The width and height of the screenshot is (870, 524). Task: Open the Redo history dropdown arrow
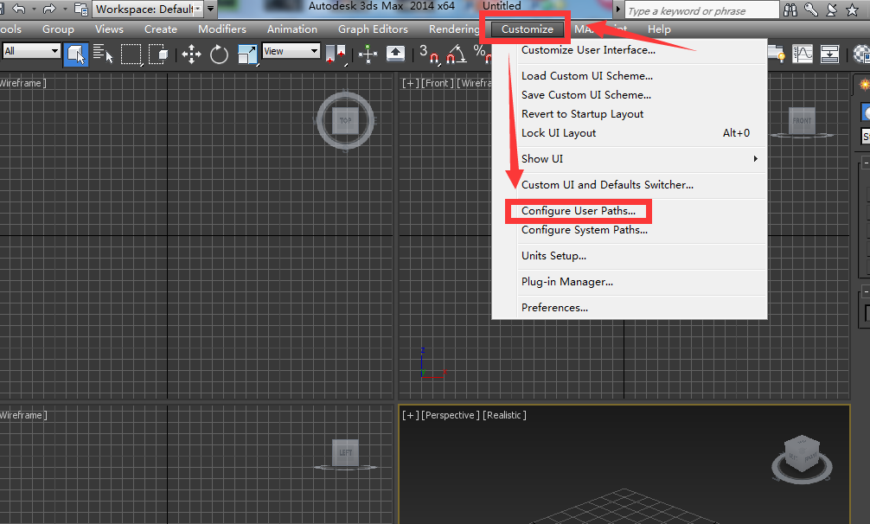pos(65,10)
